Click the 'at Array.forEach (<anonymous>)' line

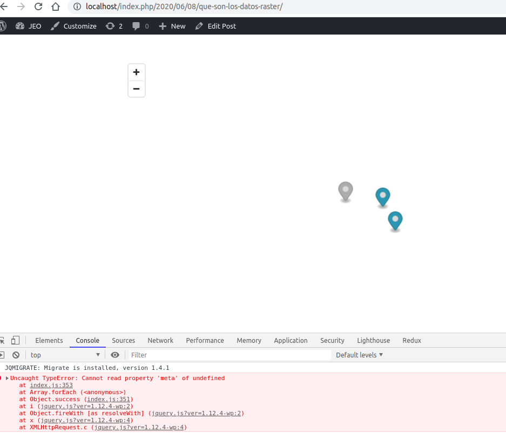72,392
